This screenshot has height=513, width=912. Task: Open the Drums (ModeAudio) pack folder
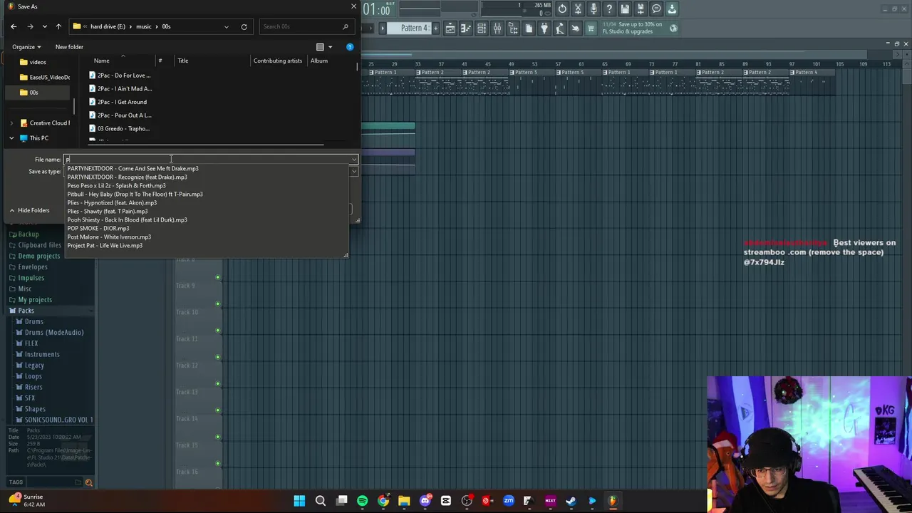click(54, 332)
